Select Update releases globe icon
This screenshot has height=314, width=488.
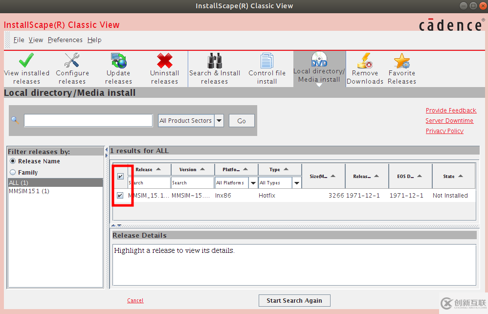pos(118,60)
